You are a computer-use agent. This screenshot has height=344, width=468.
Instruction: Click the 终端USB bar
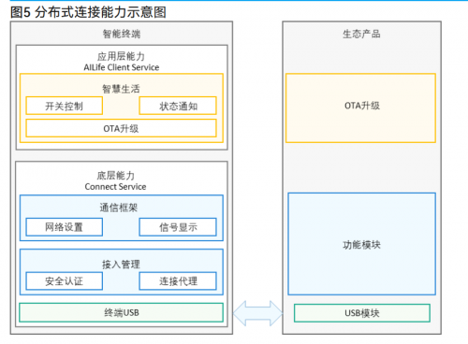(x=121, y=312)
